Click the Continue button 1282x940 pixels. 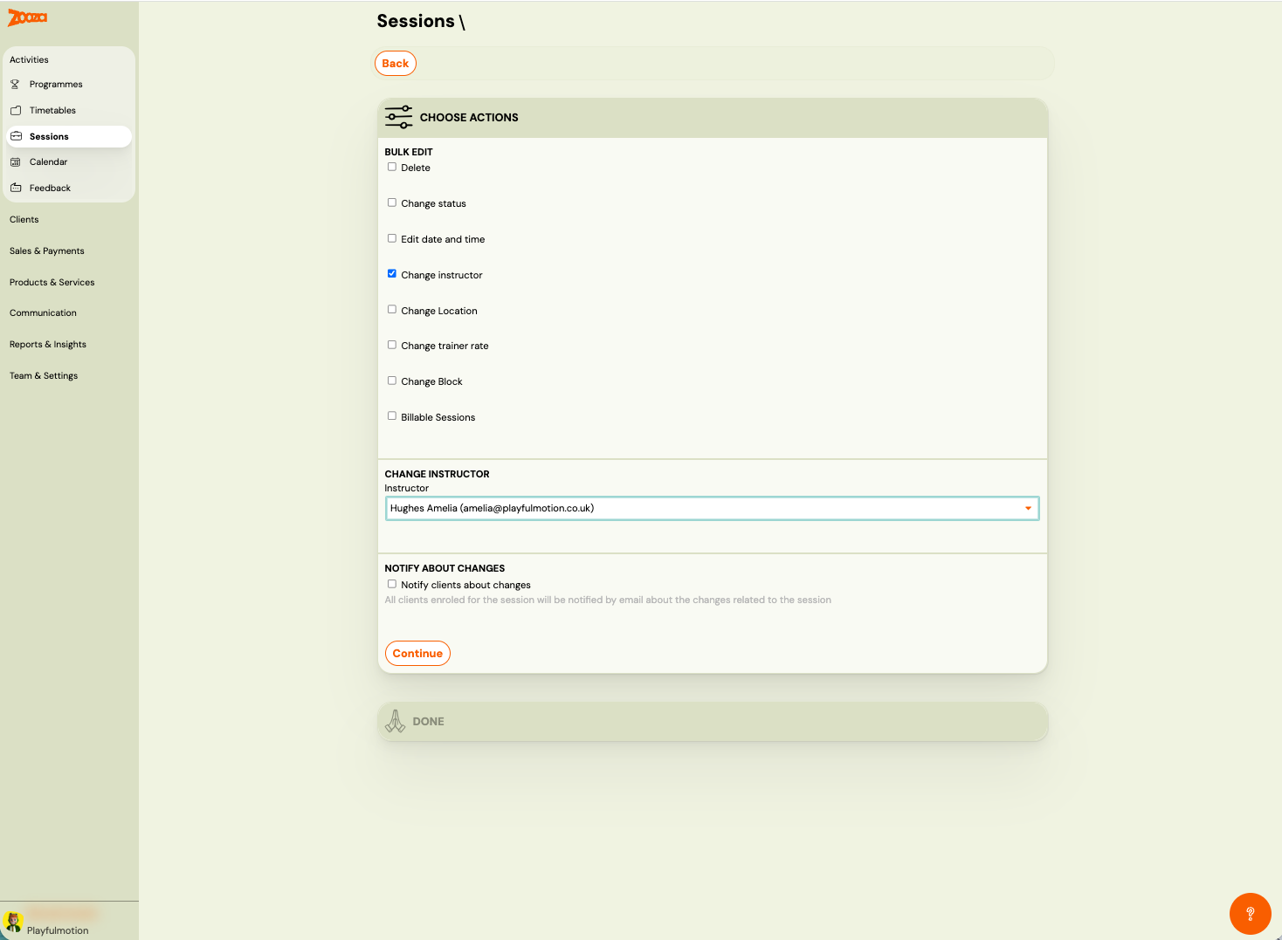(x=417, y=654)
